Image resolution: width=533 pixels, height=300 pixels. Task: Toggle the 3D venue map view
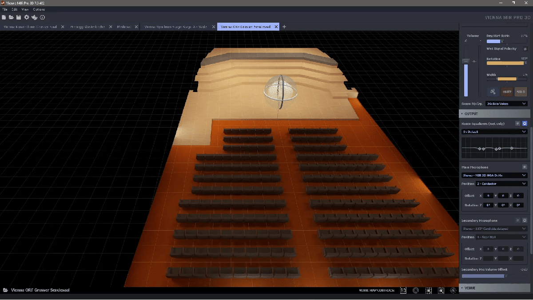pyautogui.click(x=403, y=290)
